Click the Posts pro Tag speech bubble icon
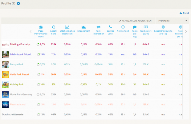Viewport: 191px width, 124px height. pyautogui.click(x=135, y=27)
